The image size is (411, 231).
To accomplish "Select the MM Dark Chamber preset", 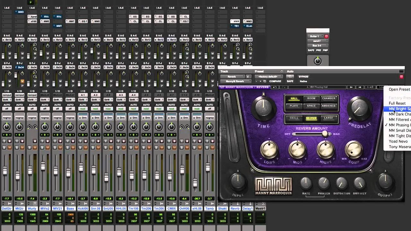I will tap(400, 114).
